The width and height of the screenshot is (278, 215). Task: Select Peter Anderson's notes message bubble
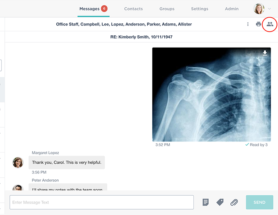tap(68, 187)
